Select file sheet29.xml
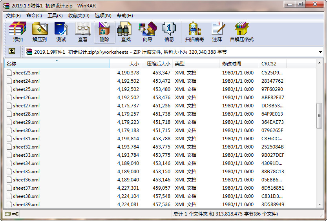The height and width of the screenshot is (221, 327). point(26,122)
